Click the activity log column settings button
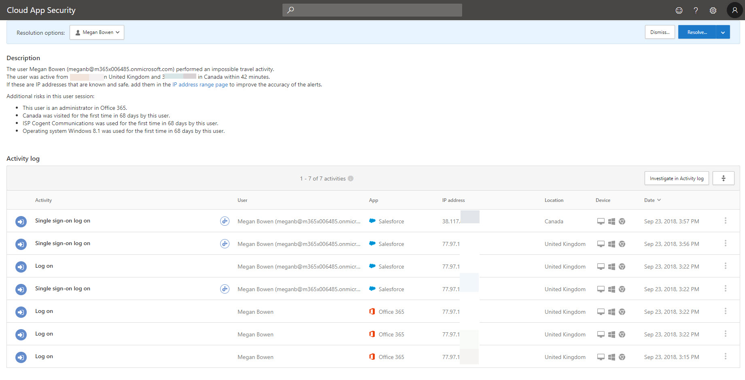Image resolution: width=745 pixels, height=380 pixels. [724, 178]
